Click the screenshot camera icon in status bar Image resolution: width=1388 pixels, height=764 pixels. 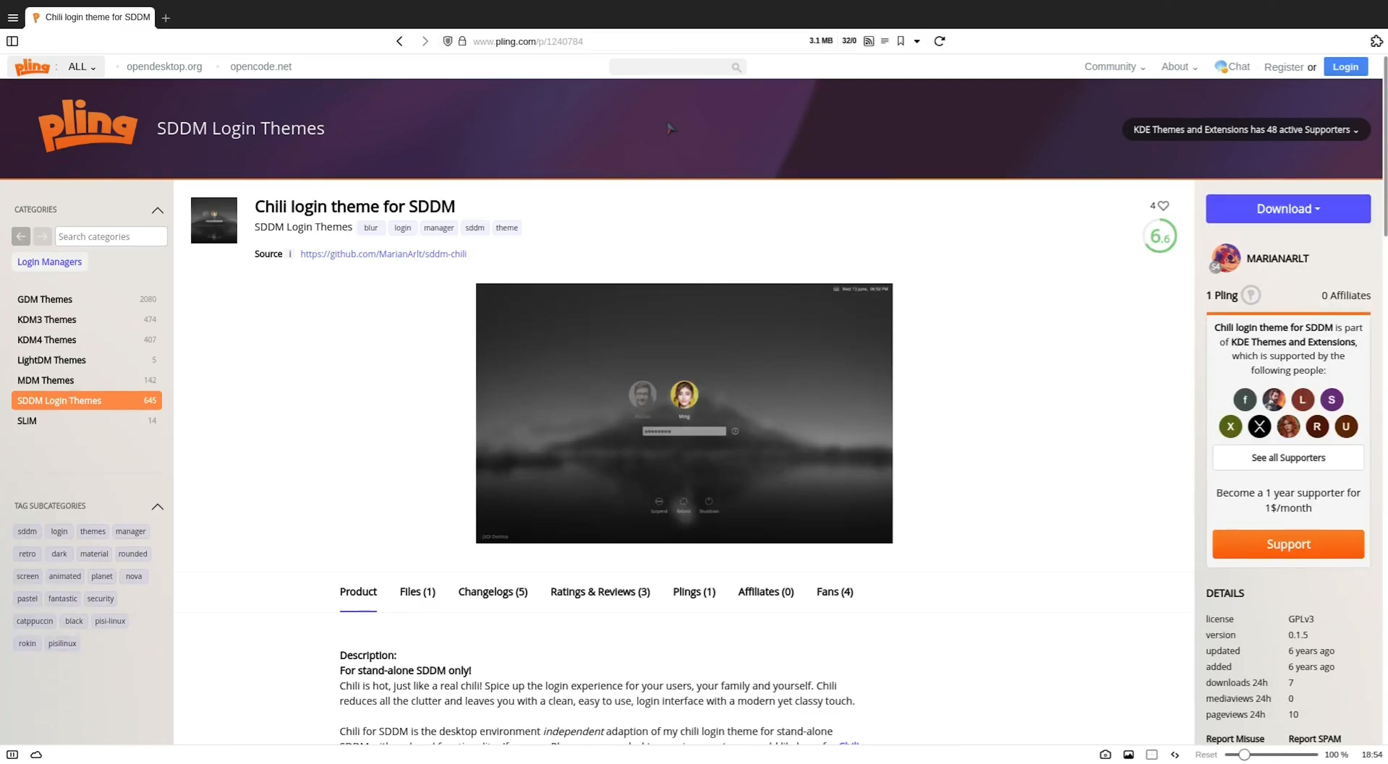coord(1105,754)
